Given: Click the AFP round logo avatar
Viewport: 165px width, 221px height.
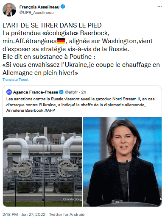Looking at the screenshot, I should [x=9, y=92].
